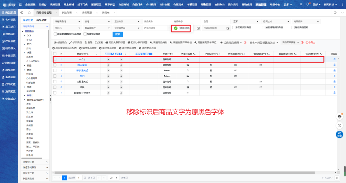Switch to the 销售开票 tab
Screen dimensions: 346x183
tap(86, 12)
